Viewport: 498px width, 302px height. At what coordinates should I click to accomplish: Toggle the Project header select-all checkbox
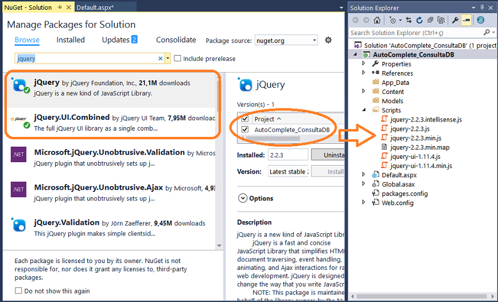[x=245, y=119]
